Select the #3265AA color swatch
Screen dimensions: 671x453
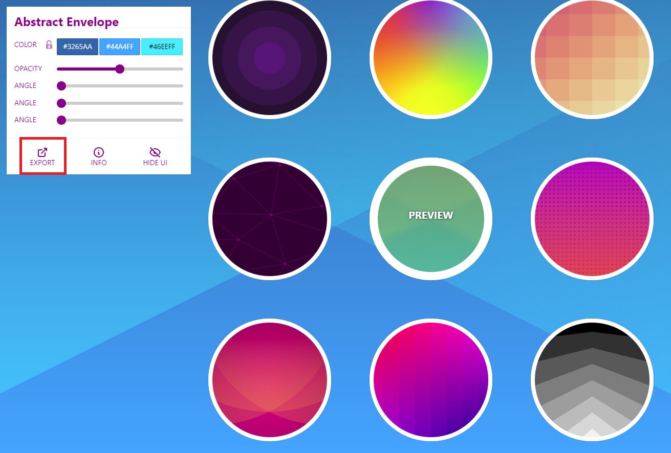(x=77, y=47)
